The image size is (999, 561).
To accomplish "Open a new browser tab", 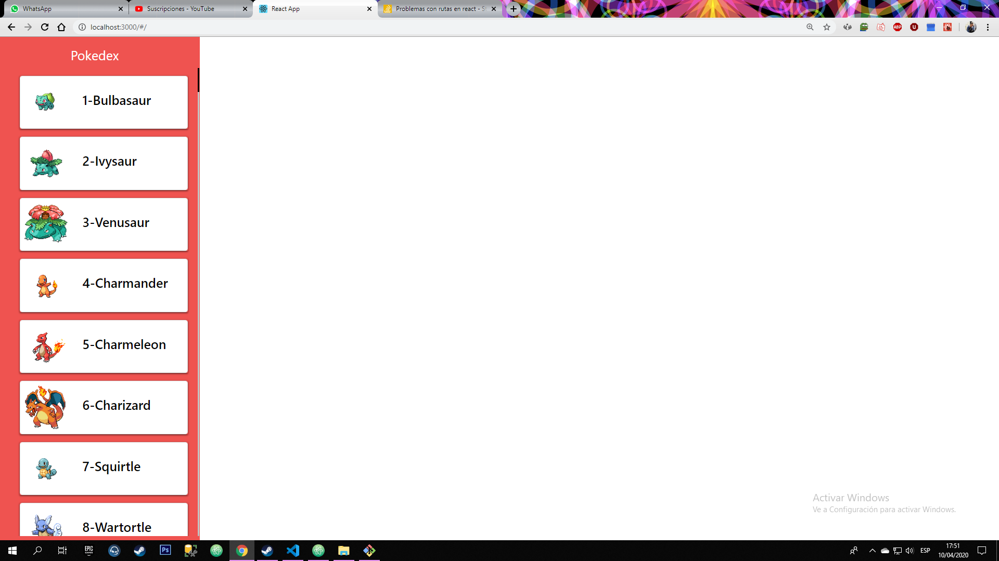I will [x=514, y=9].
